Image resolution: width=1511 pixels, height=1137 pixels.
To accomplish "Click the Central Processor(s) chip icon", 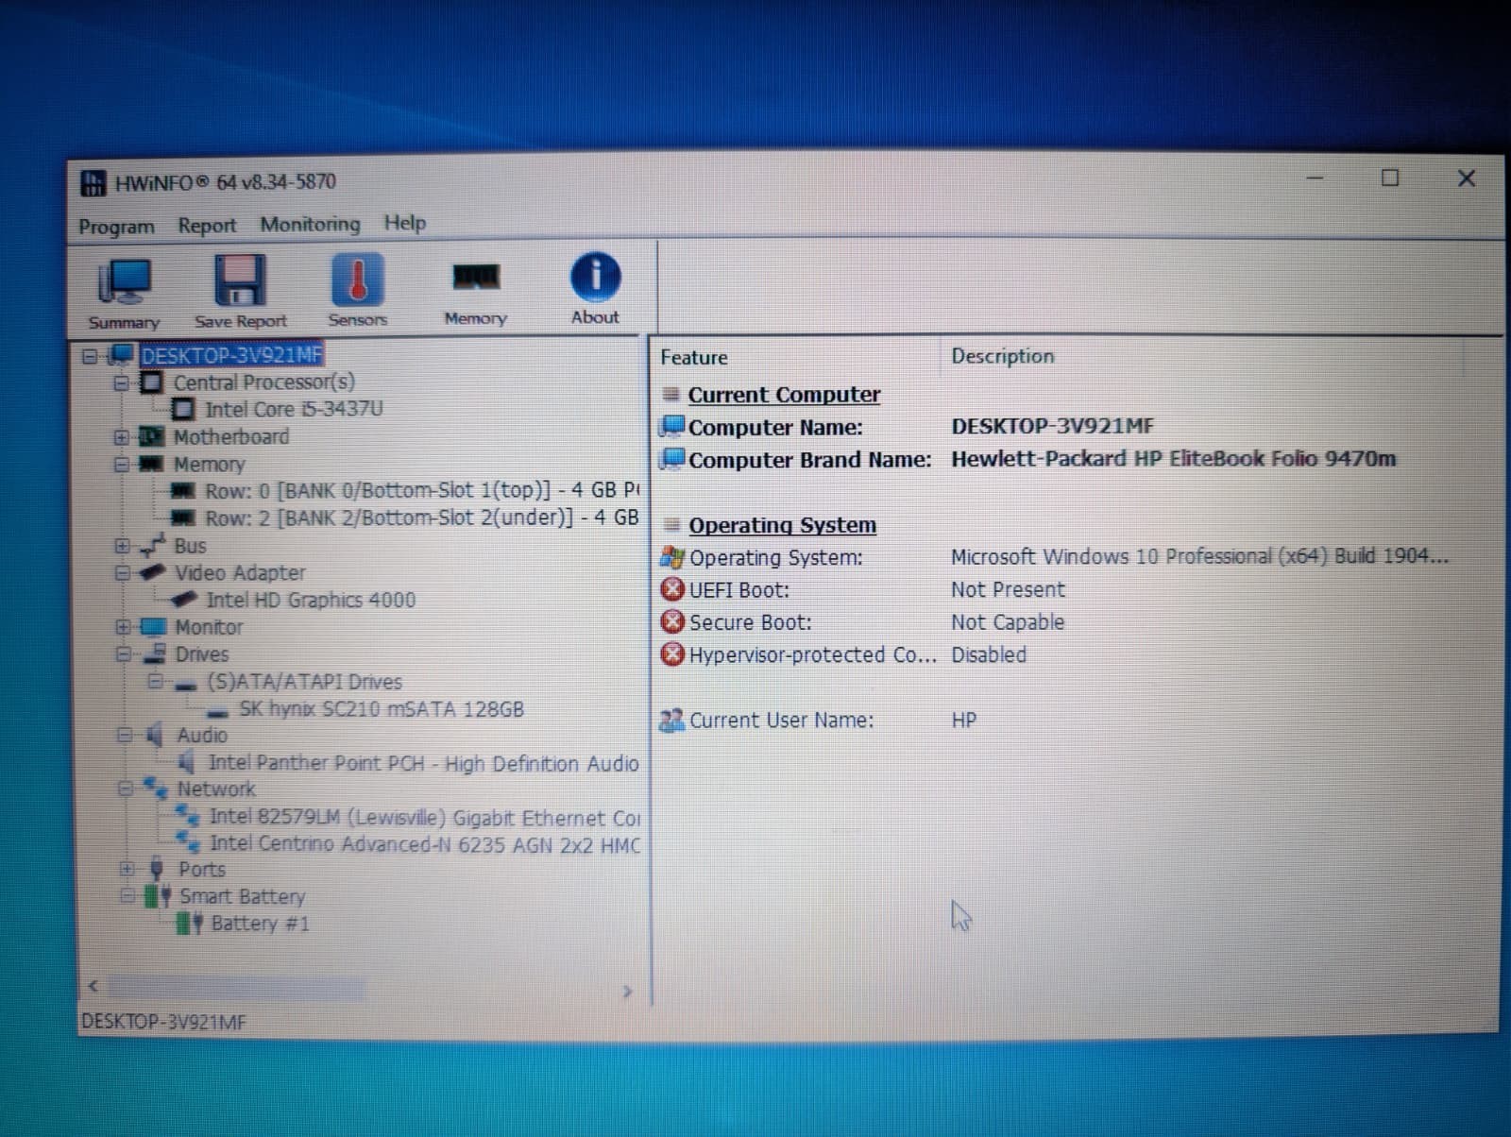I will [151, 382].
